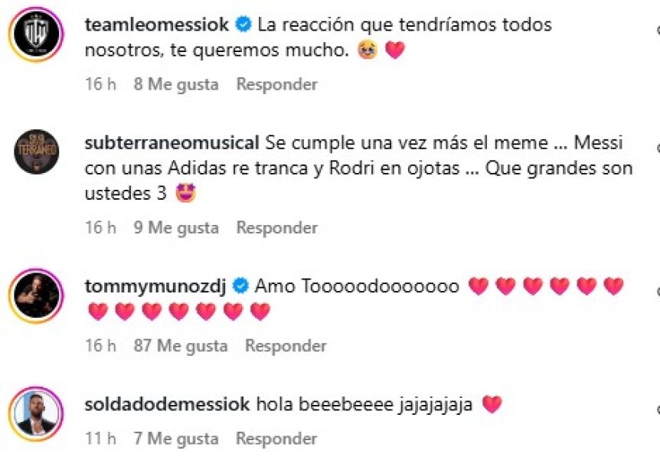Like the teamleomessiok comment heart

[658, 31]
